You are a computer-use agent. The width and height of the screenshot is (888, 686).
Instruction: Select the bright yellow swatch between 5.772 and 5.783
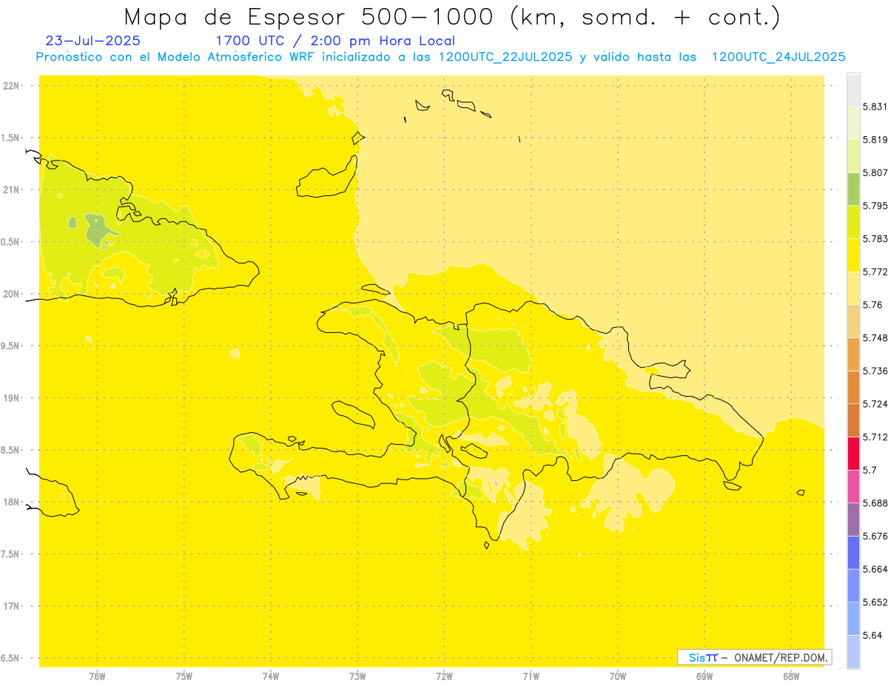[x=853, y=255]
